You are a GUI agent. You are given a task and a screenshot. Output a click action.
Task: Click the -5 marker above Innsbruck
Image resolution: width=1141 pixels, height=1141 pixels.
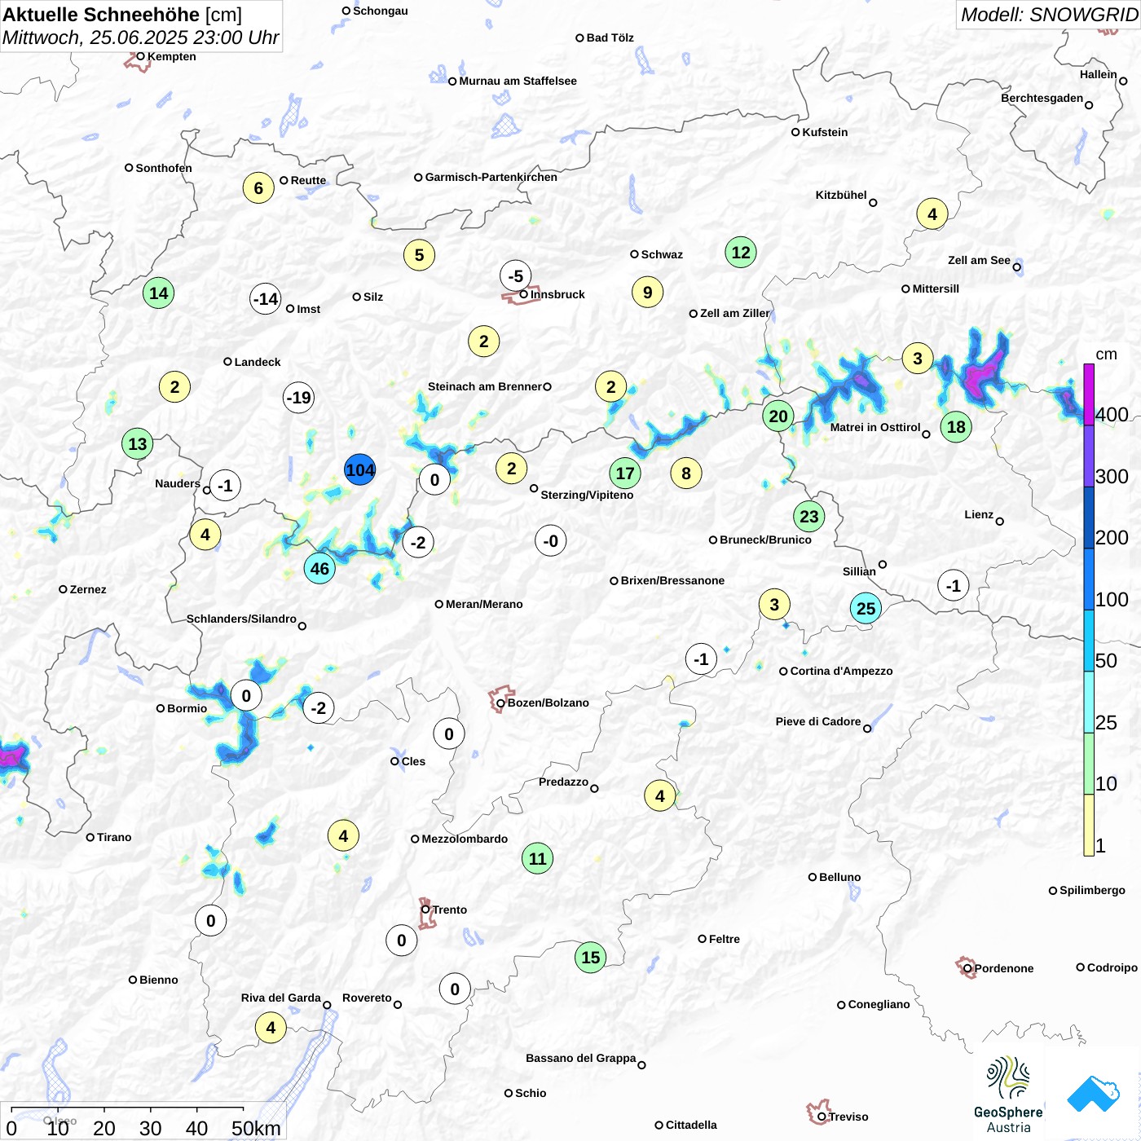click(x=515, y=276)
